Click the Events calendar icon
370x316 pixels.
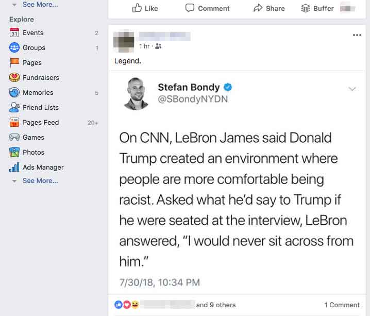[x=14, y=33]
